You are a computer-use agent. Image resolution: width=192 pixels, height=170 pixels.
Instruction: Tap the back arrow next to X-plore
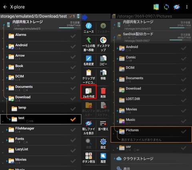tap(5, 7)
